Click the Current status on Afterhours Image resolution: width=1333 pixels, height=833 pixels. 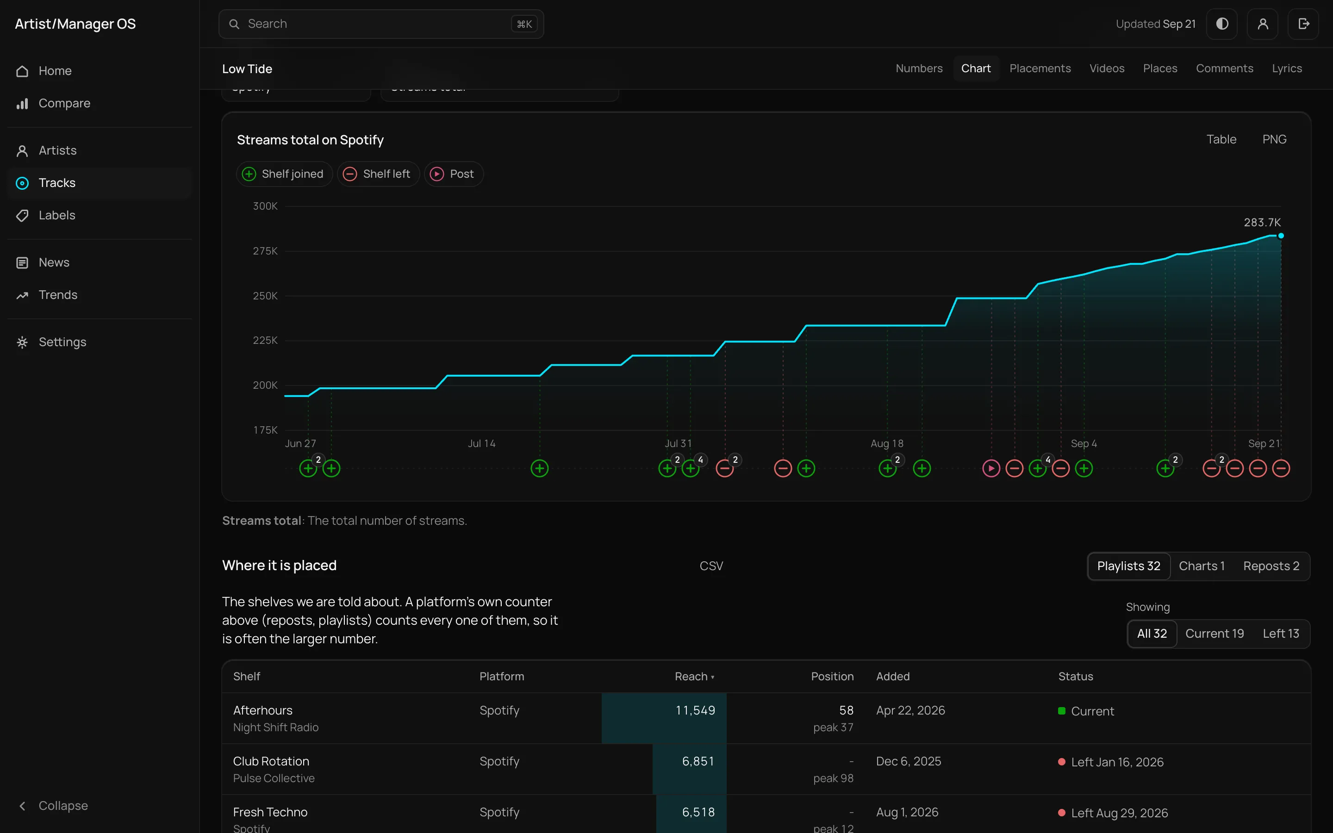[x=1086, y=711]
